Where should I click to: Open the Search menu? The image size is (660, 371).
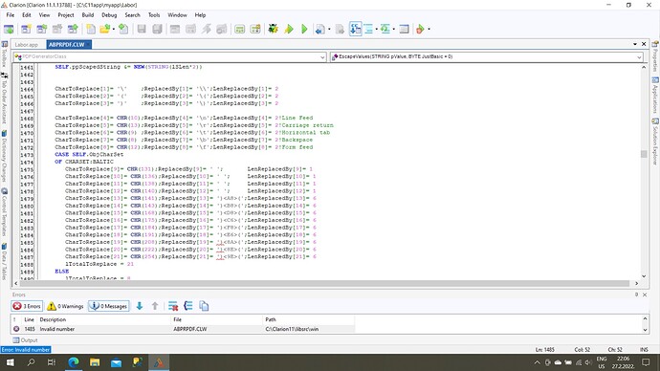pos(132,14)
